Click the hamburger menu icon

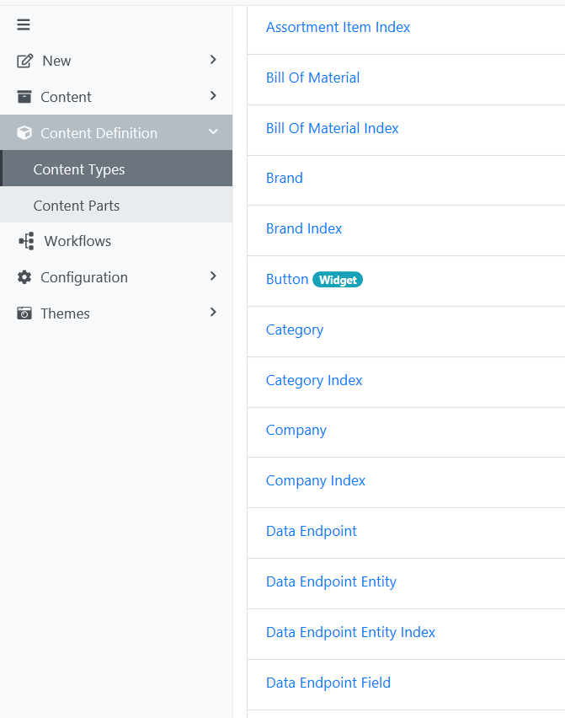point(23,24)
